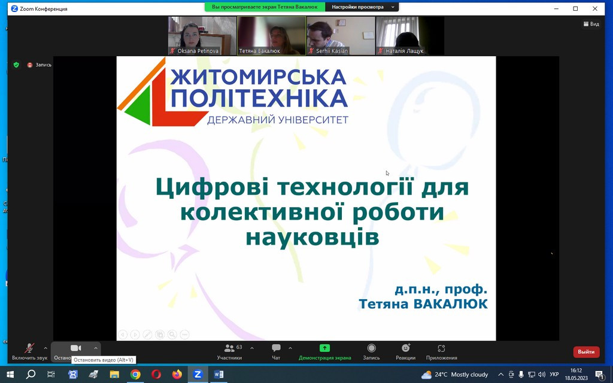Screen dimensions: 613x383
Task: Toggle camera via stop video icon
Action: pos(75,348)
